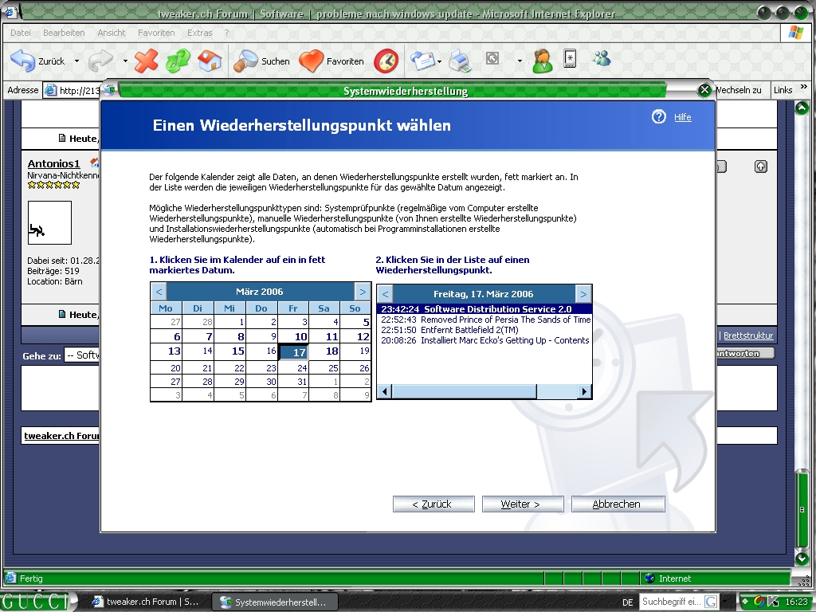Click the IE Stop loading icon
The width and height of the screenshot is (816, 612).
point(147,61)
